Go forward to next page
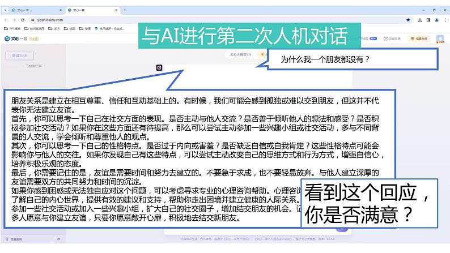 tap(14, 20)
